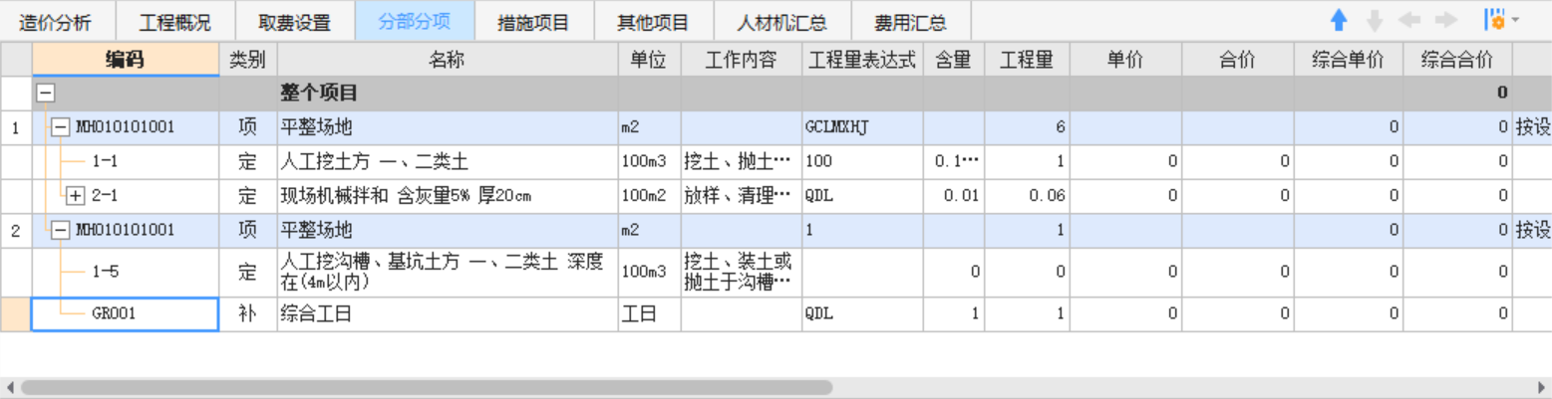This screenshot has width=1552, height=399.
Task: Collapse the first MH010101001 item row
Action: [x=61, y=127]
